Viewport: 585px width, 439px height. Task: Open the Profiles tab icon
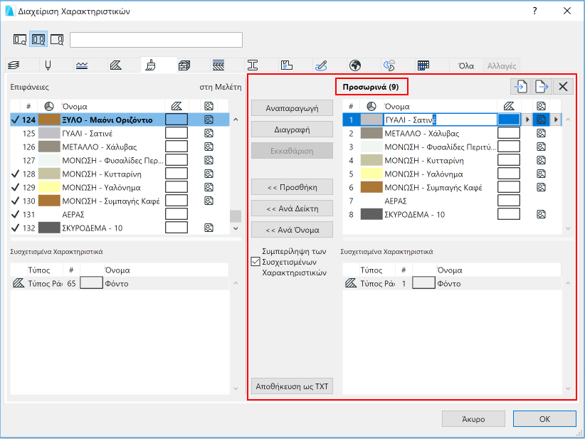click(253, 65)
